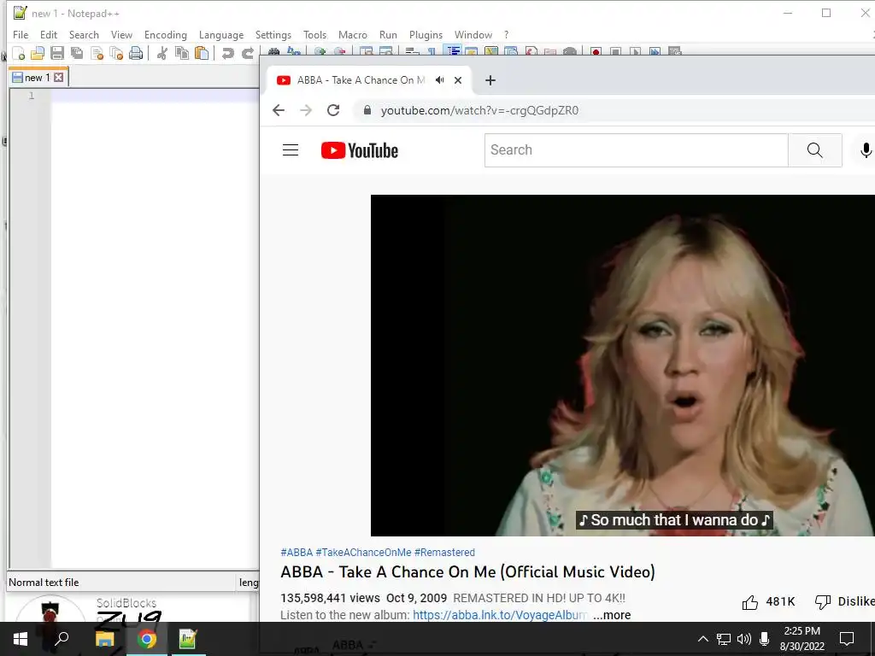Viewport: 875px width, 656px height.
Task: Open the Encoding menu
Action: point(165,34)
